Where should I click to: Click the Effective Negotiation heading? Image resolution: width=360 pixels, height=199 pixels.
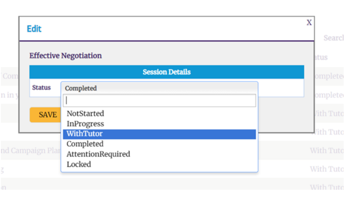click(x=65, y=56)
